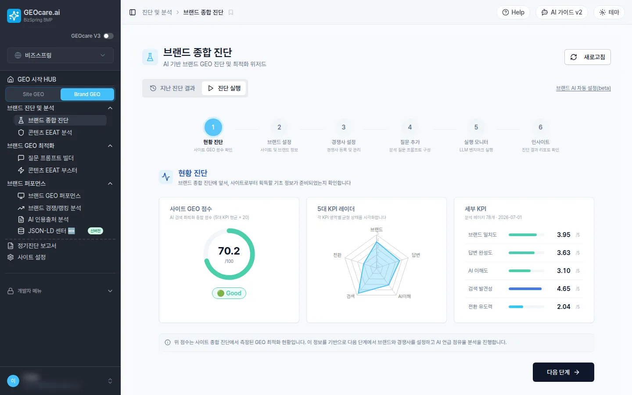Viewport: 632px width, 395px height.
Task: Click the 새로고침 refresh button
Action: coord(587,57)
